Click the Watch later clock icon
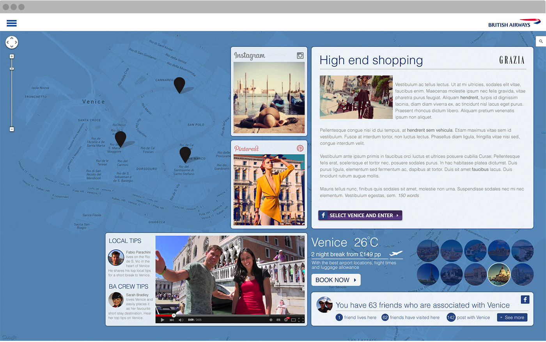The width and height of the screenshot is (546, 342). pos(271,320)
